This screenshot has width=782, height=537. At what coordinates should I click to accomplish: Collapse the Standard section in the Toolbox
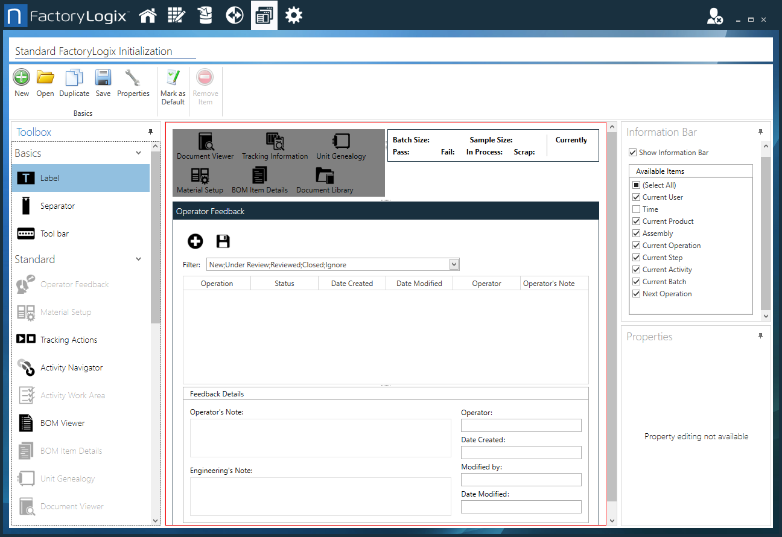(138, 259)
